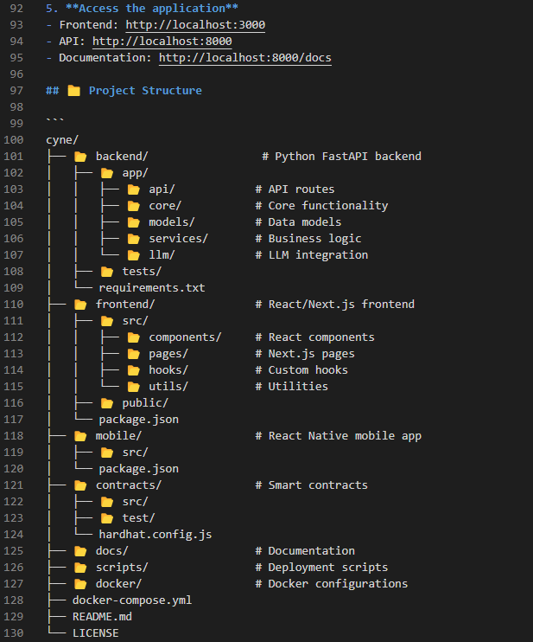This screenshot has height=642, width=533.
Task: Click the folder icon beside models/
Action: pyautogui.click(x=134, y=222)
